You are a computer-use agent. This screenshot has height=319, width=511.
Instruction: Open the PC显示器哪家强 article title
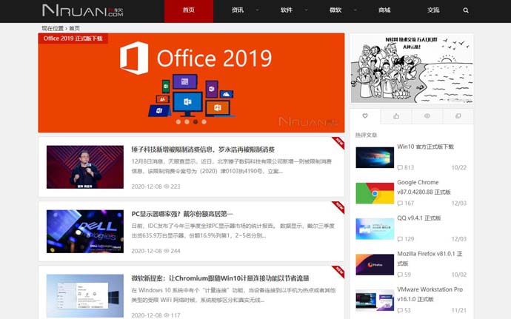point(182,214)
